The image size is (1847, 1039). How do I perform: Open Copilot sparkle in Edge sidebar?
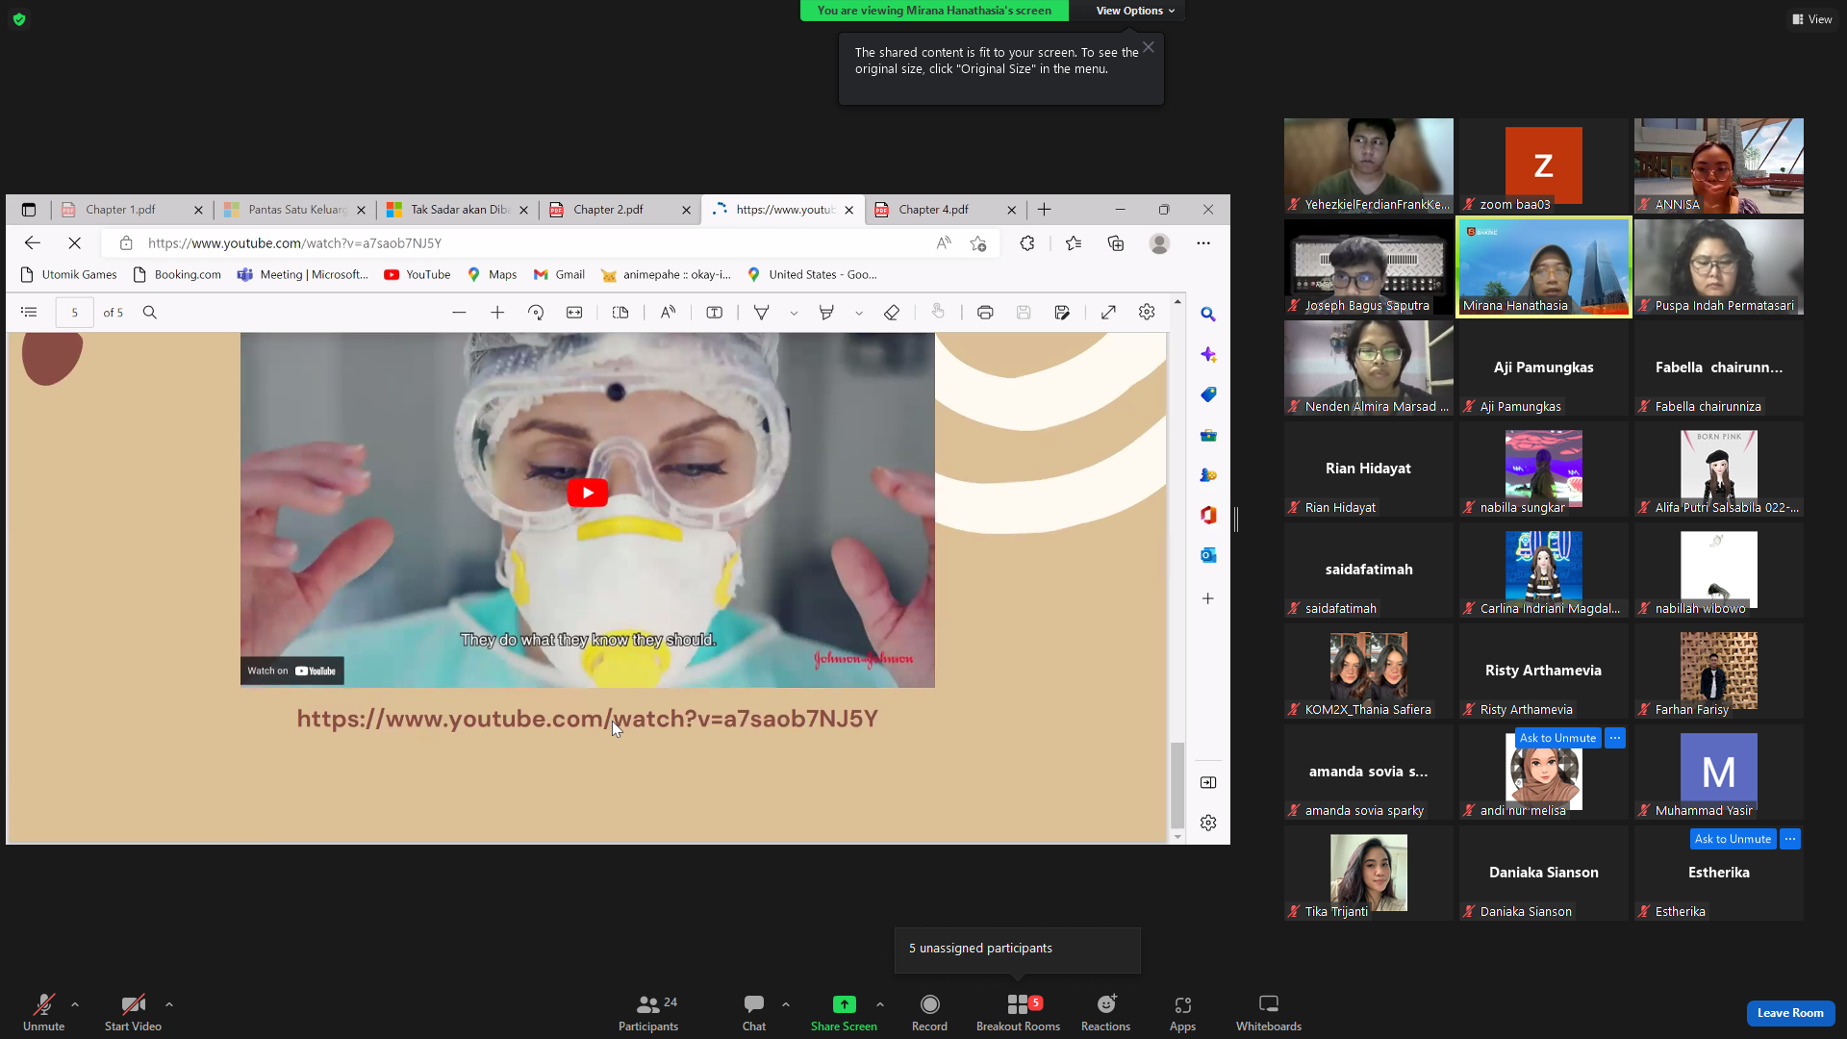pos(1208,355)
